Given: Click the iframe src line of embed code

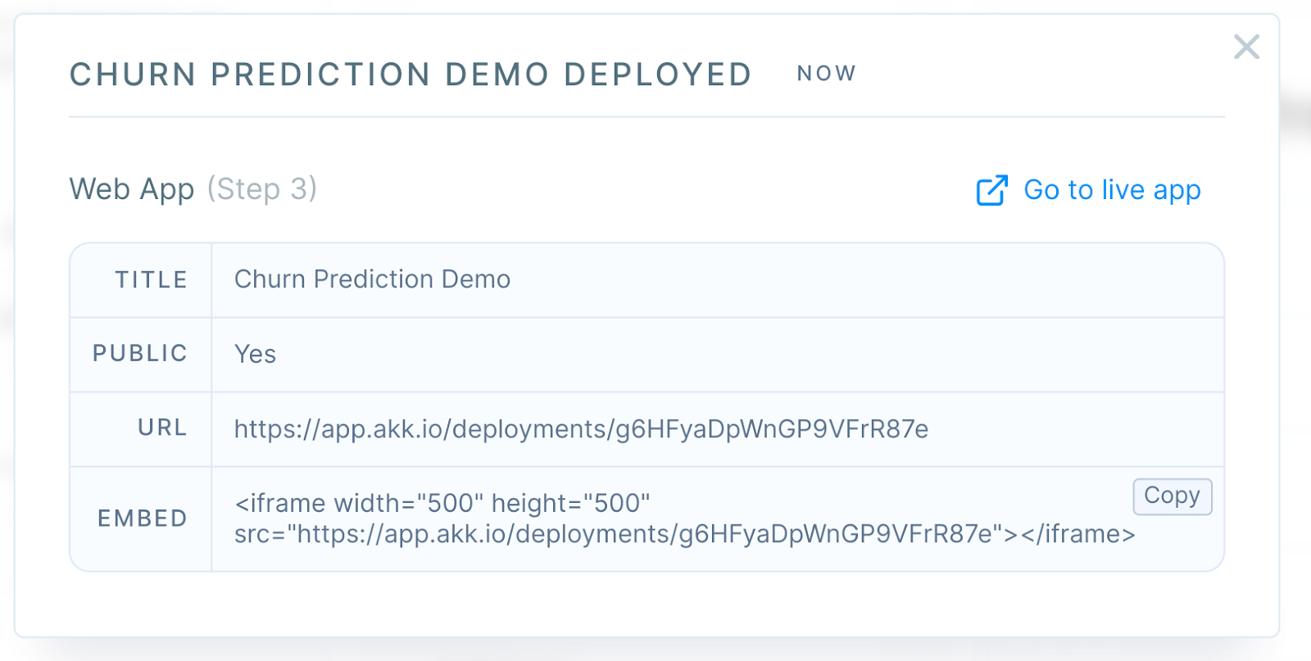Looking at the screenshot, I should [x=684, y=534].
